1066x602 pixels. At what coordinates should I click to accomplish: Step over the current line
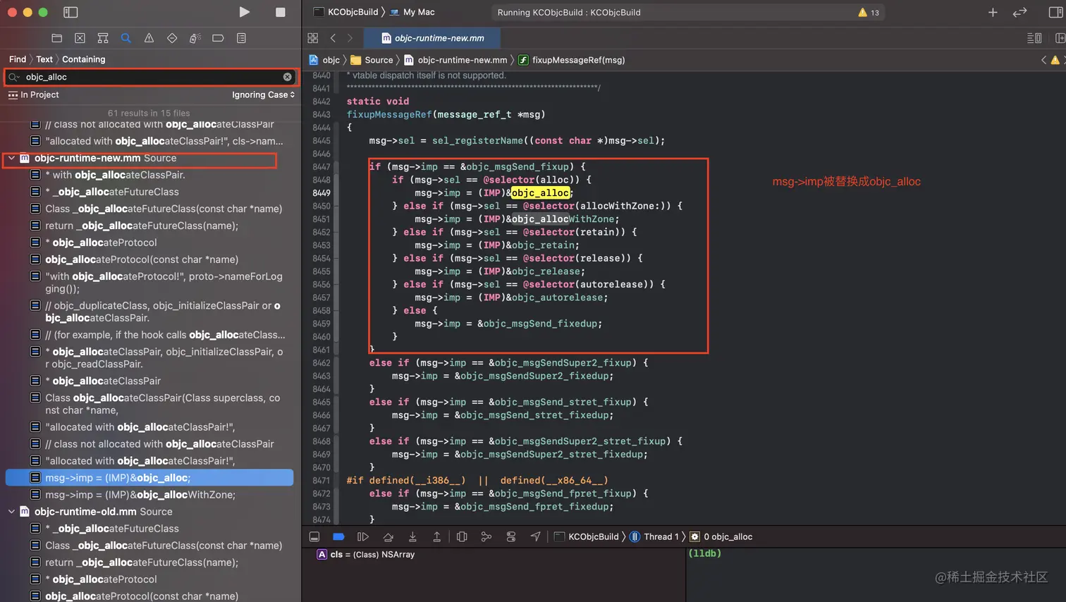pos(388,537)
